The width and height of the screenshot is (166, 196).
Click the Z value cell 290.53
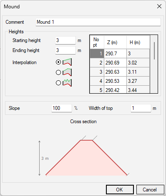pyautogui.click(x=115, y=81)
